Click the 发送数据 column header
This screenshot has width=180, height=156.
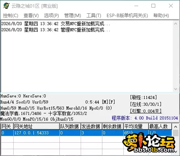91,126
